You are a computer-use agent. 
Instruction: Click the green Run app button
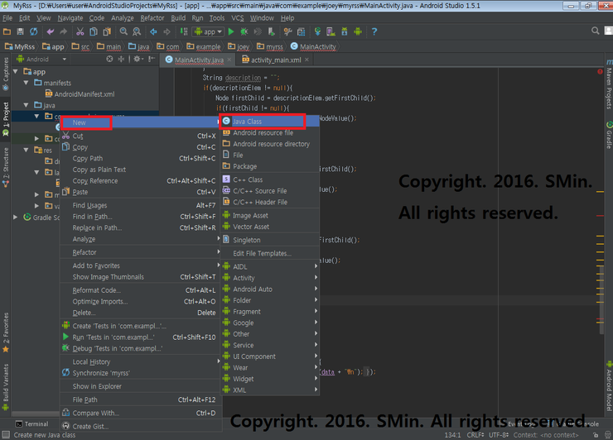click(231, 32)
